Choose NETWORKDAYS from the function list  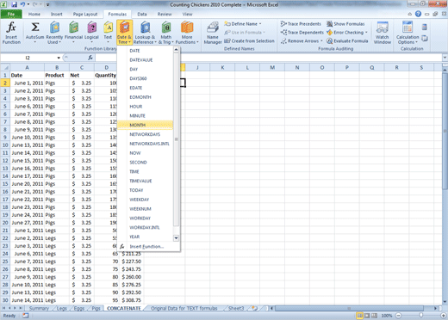[145, 134]
